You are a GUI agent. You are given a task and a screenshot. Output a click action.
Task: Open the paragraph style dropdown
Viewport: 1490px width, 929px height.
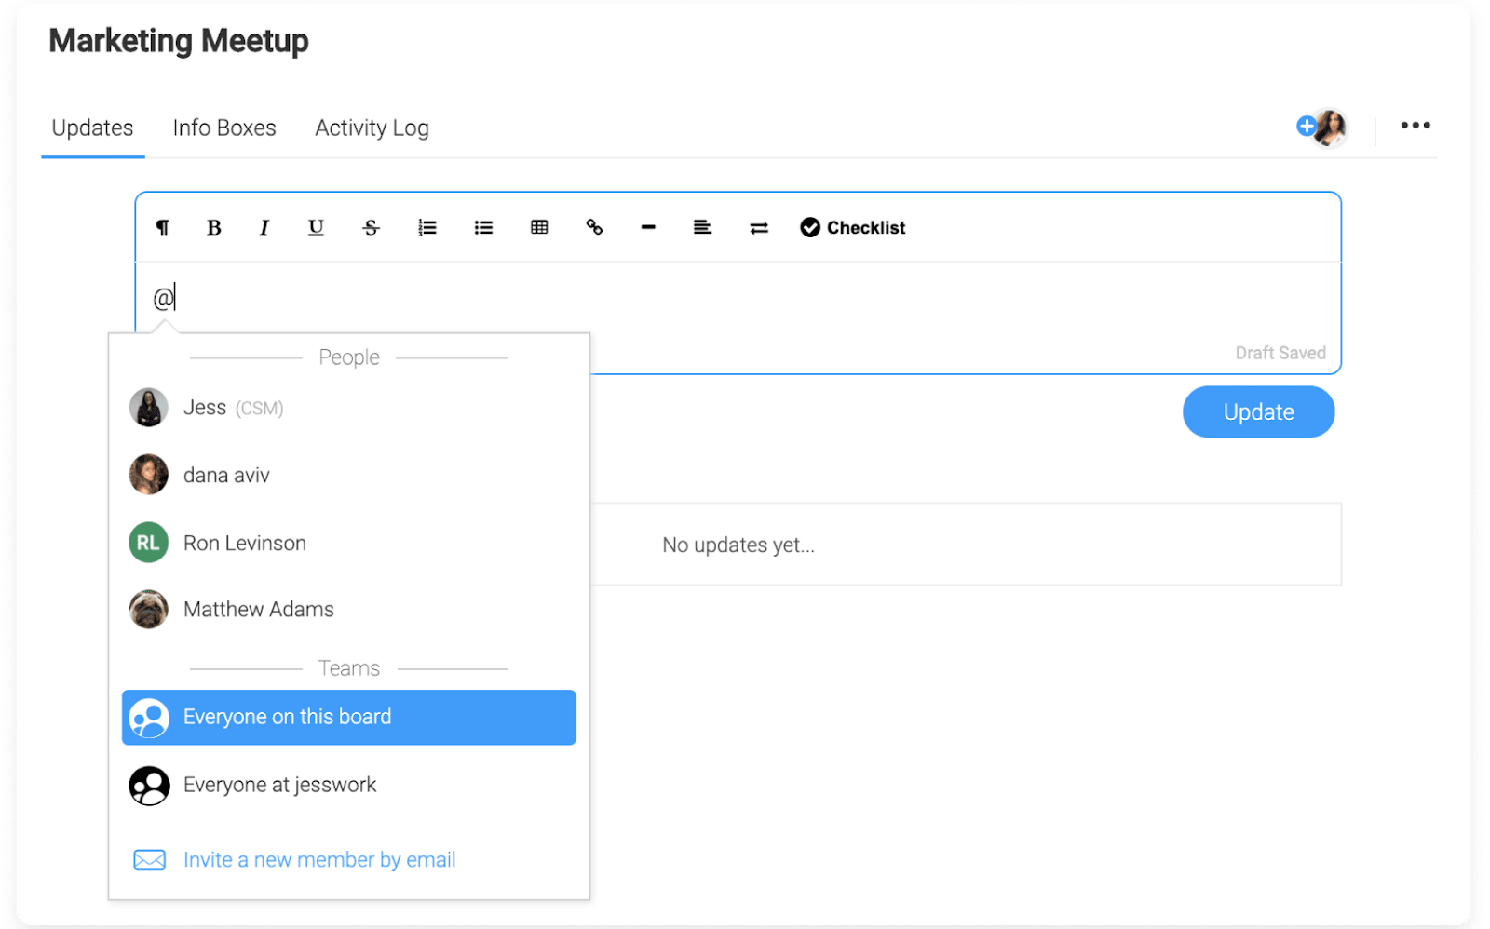(162, 227)
